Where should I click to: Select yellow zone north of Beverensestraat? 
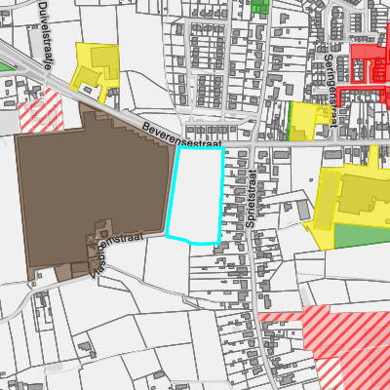[95, 71]
